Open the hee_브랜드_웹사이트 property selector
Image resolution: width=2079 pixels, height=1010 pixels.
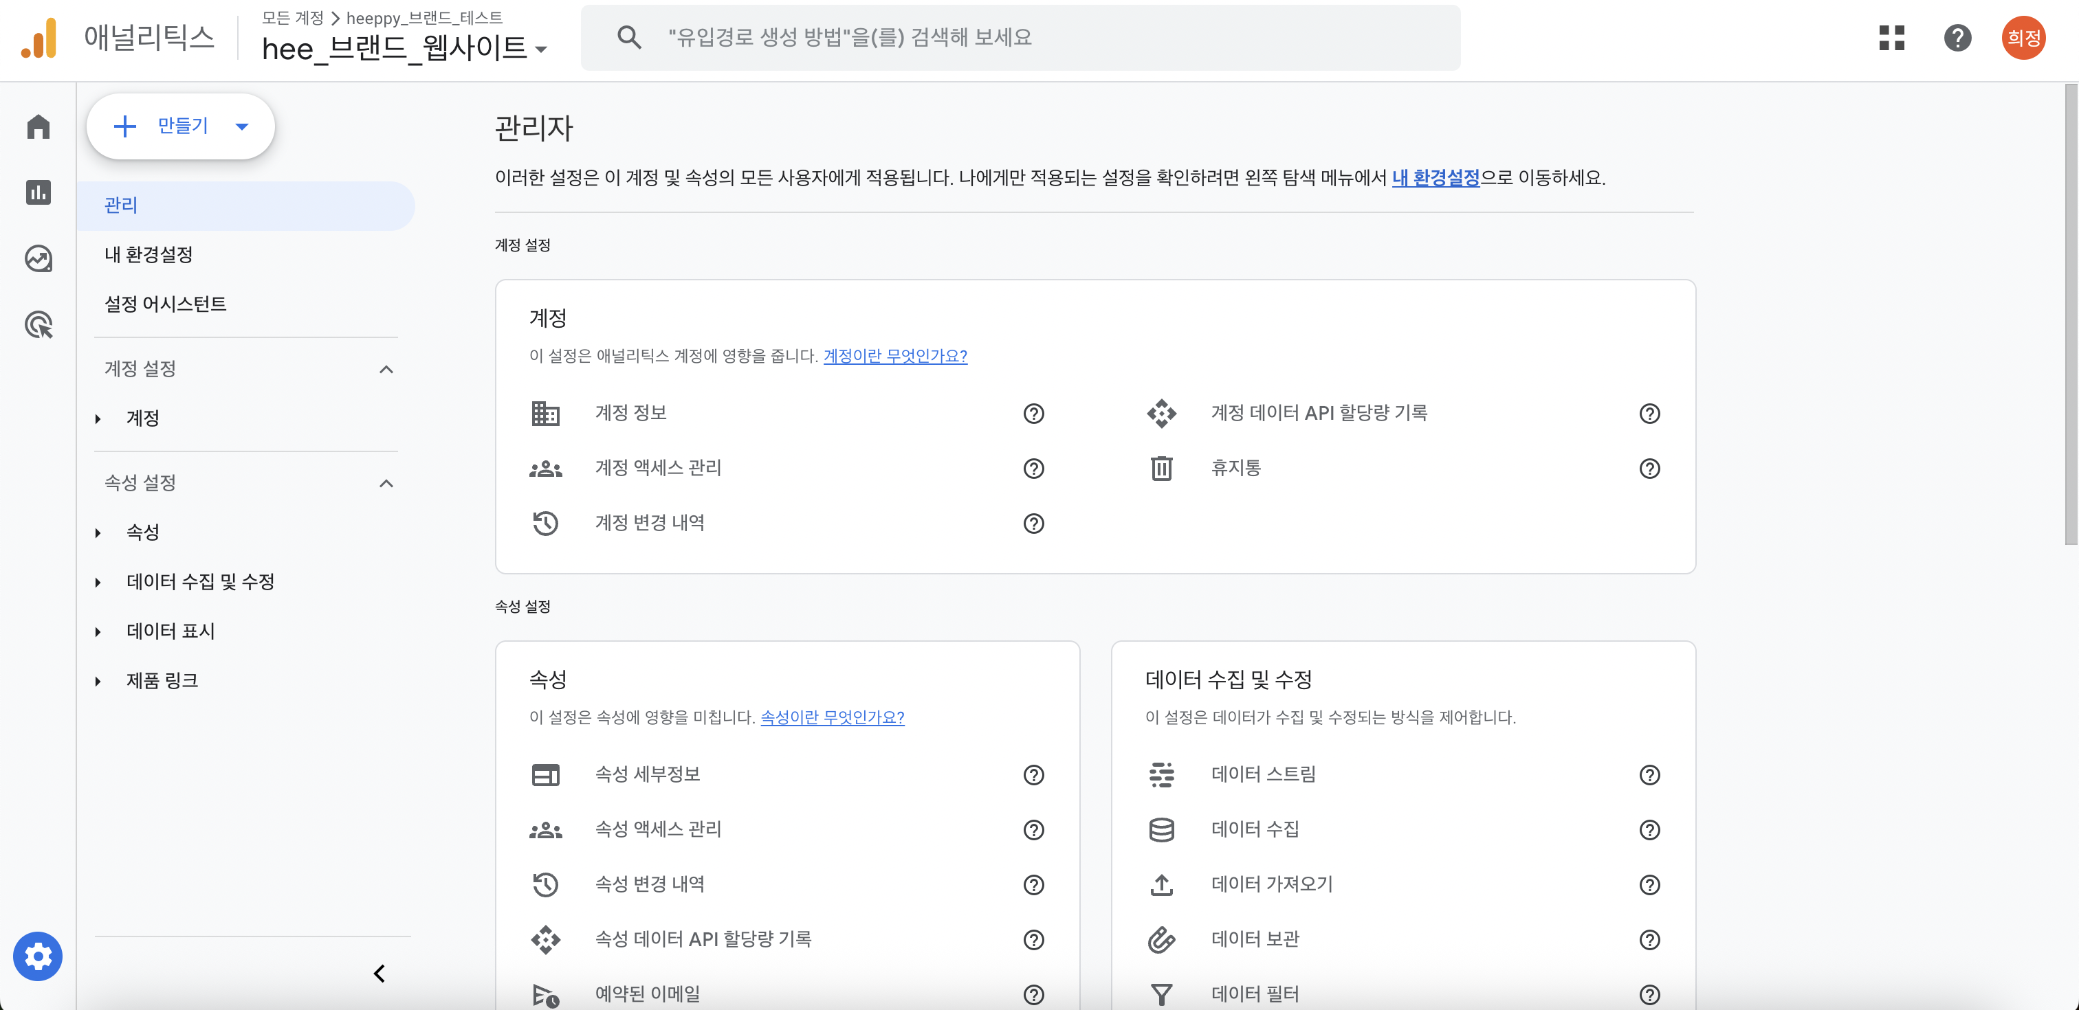click(x=405, y=48)
